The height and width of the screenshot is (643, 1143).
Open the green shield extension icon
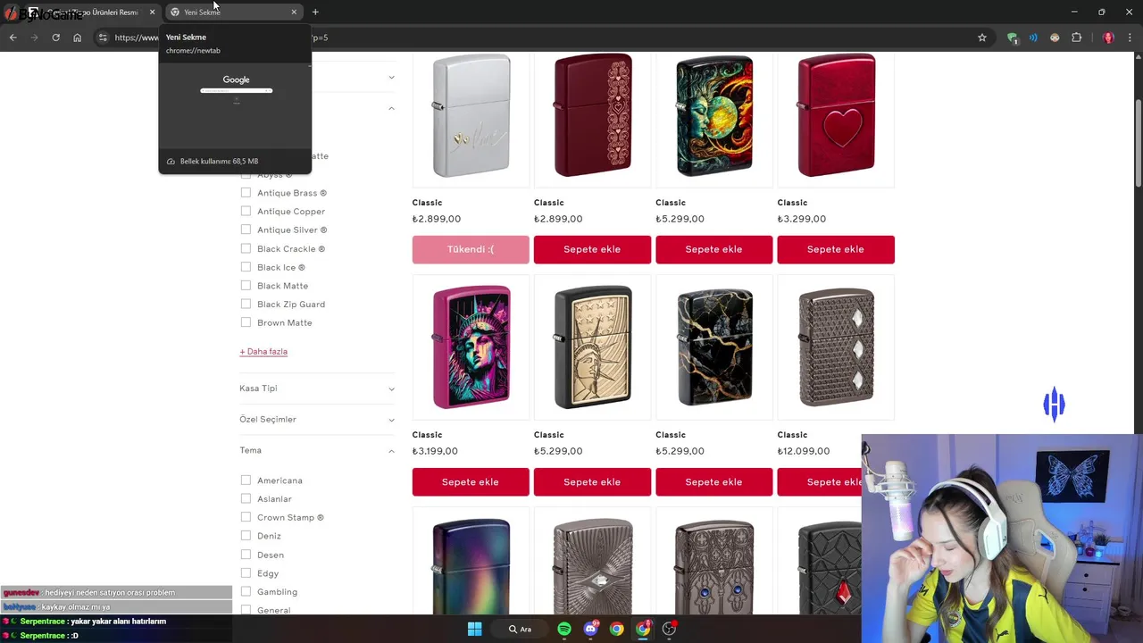(x=1012, y=38)
